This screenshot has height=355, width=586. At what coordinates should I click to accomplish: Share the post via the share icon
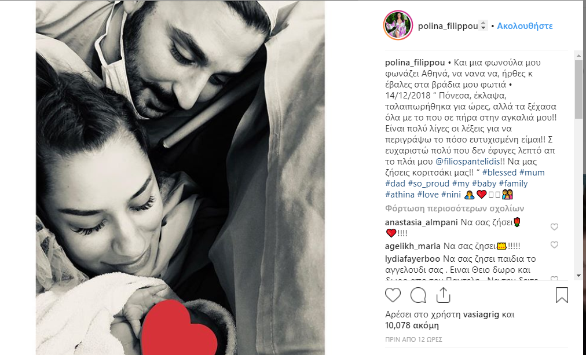point(443,295)
